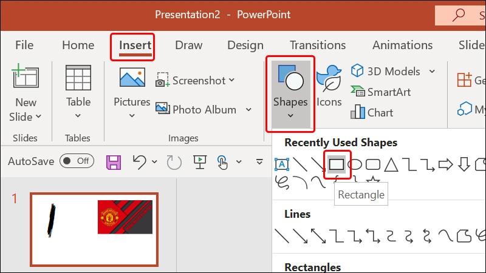Open the Transitions tab
The width and height of the screenshot is (486, 273).
318,45
